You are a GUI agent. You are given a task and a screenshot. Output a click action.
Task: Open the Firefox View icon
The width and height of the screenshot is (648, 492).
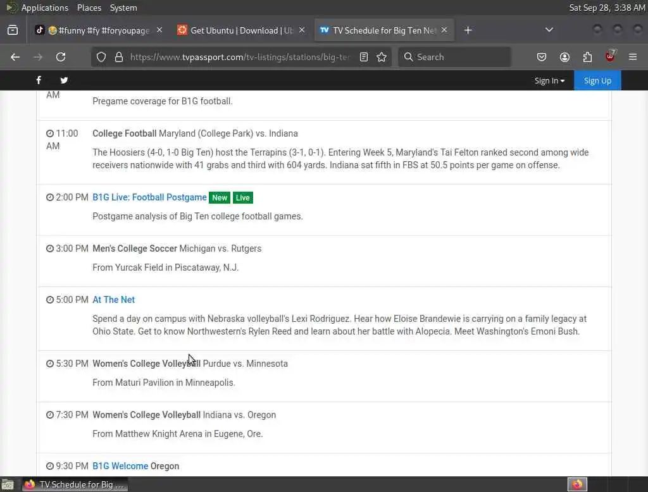point(13,30)
